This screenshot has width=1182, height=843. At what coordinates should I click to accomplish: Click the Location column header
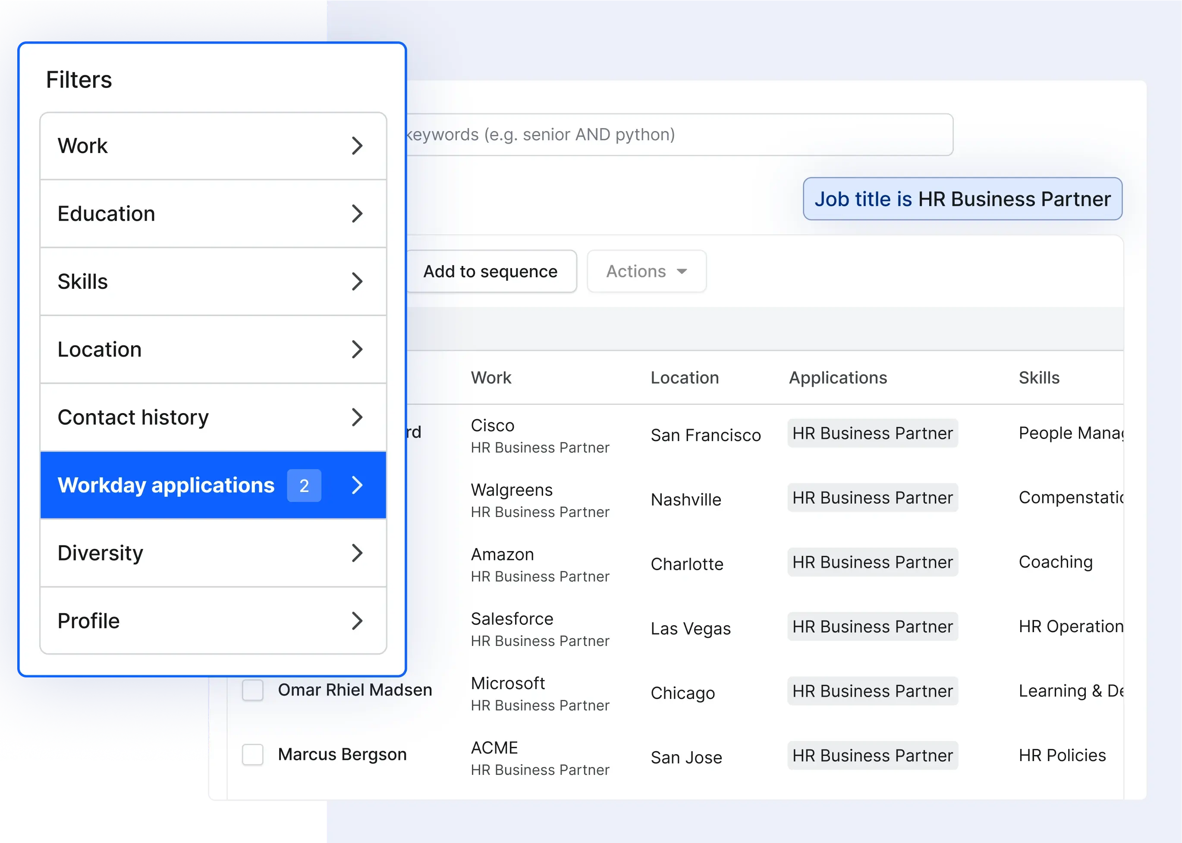(685, 378)
